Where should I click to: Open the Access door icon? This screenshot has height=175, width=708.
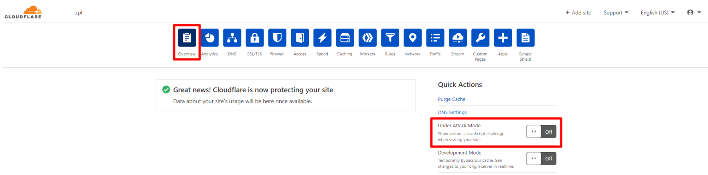(300, 38)
